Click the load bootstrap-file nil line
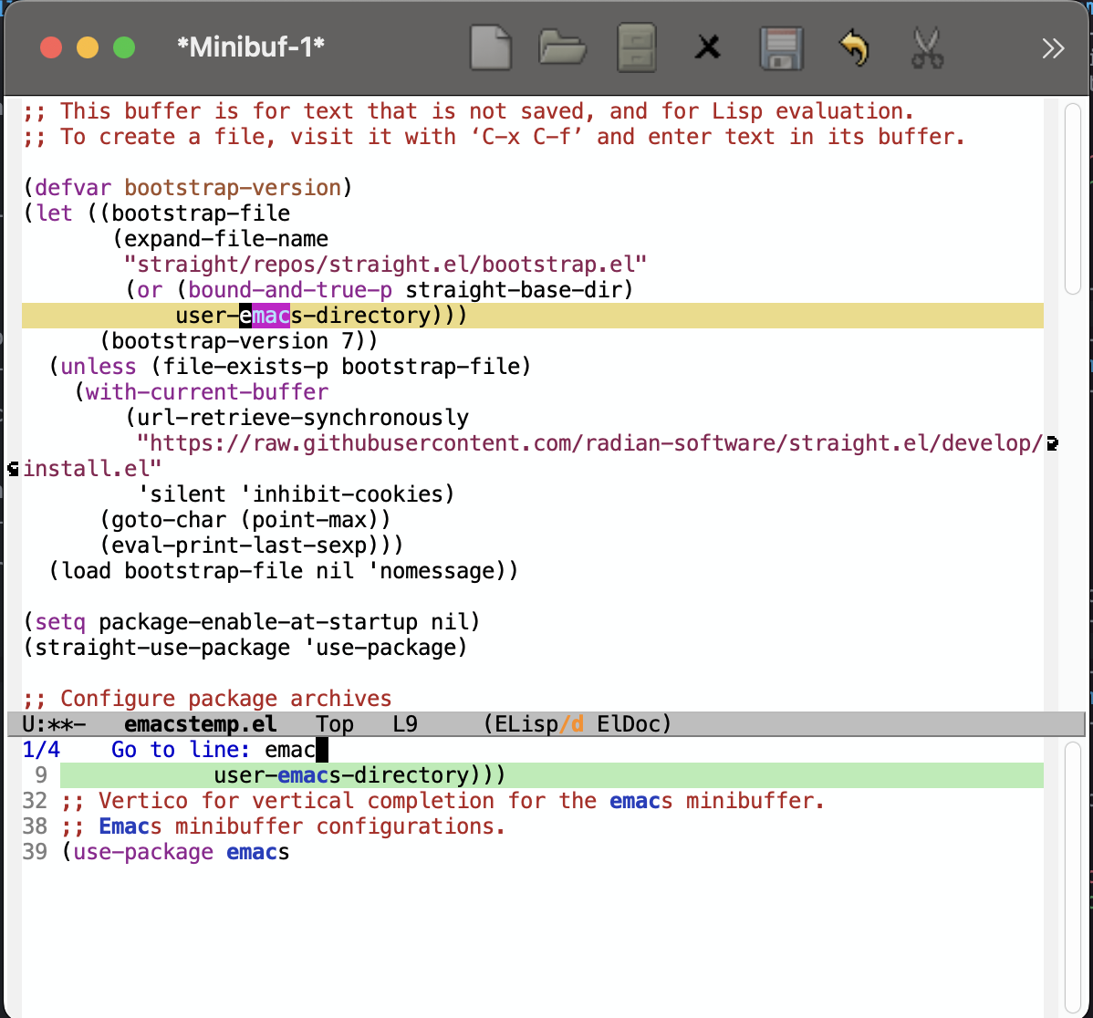 coord(284,571)
